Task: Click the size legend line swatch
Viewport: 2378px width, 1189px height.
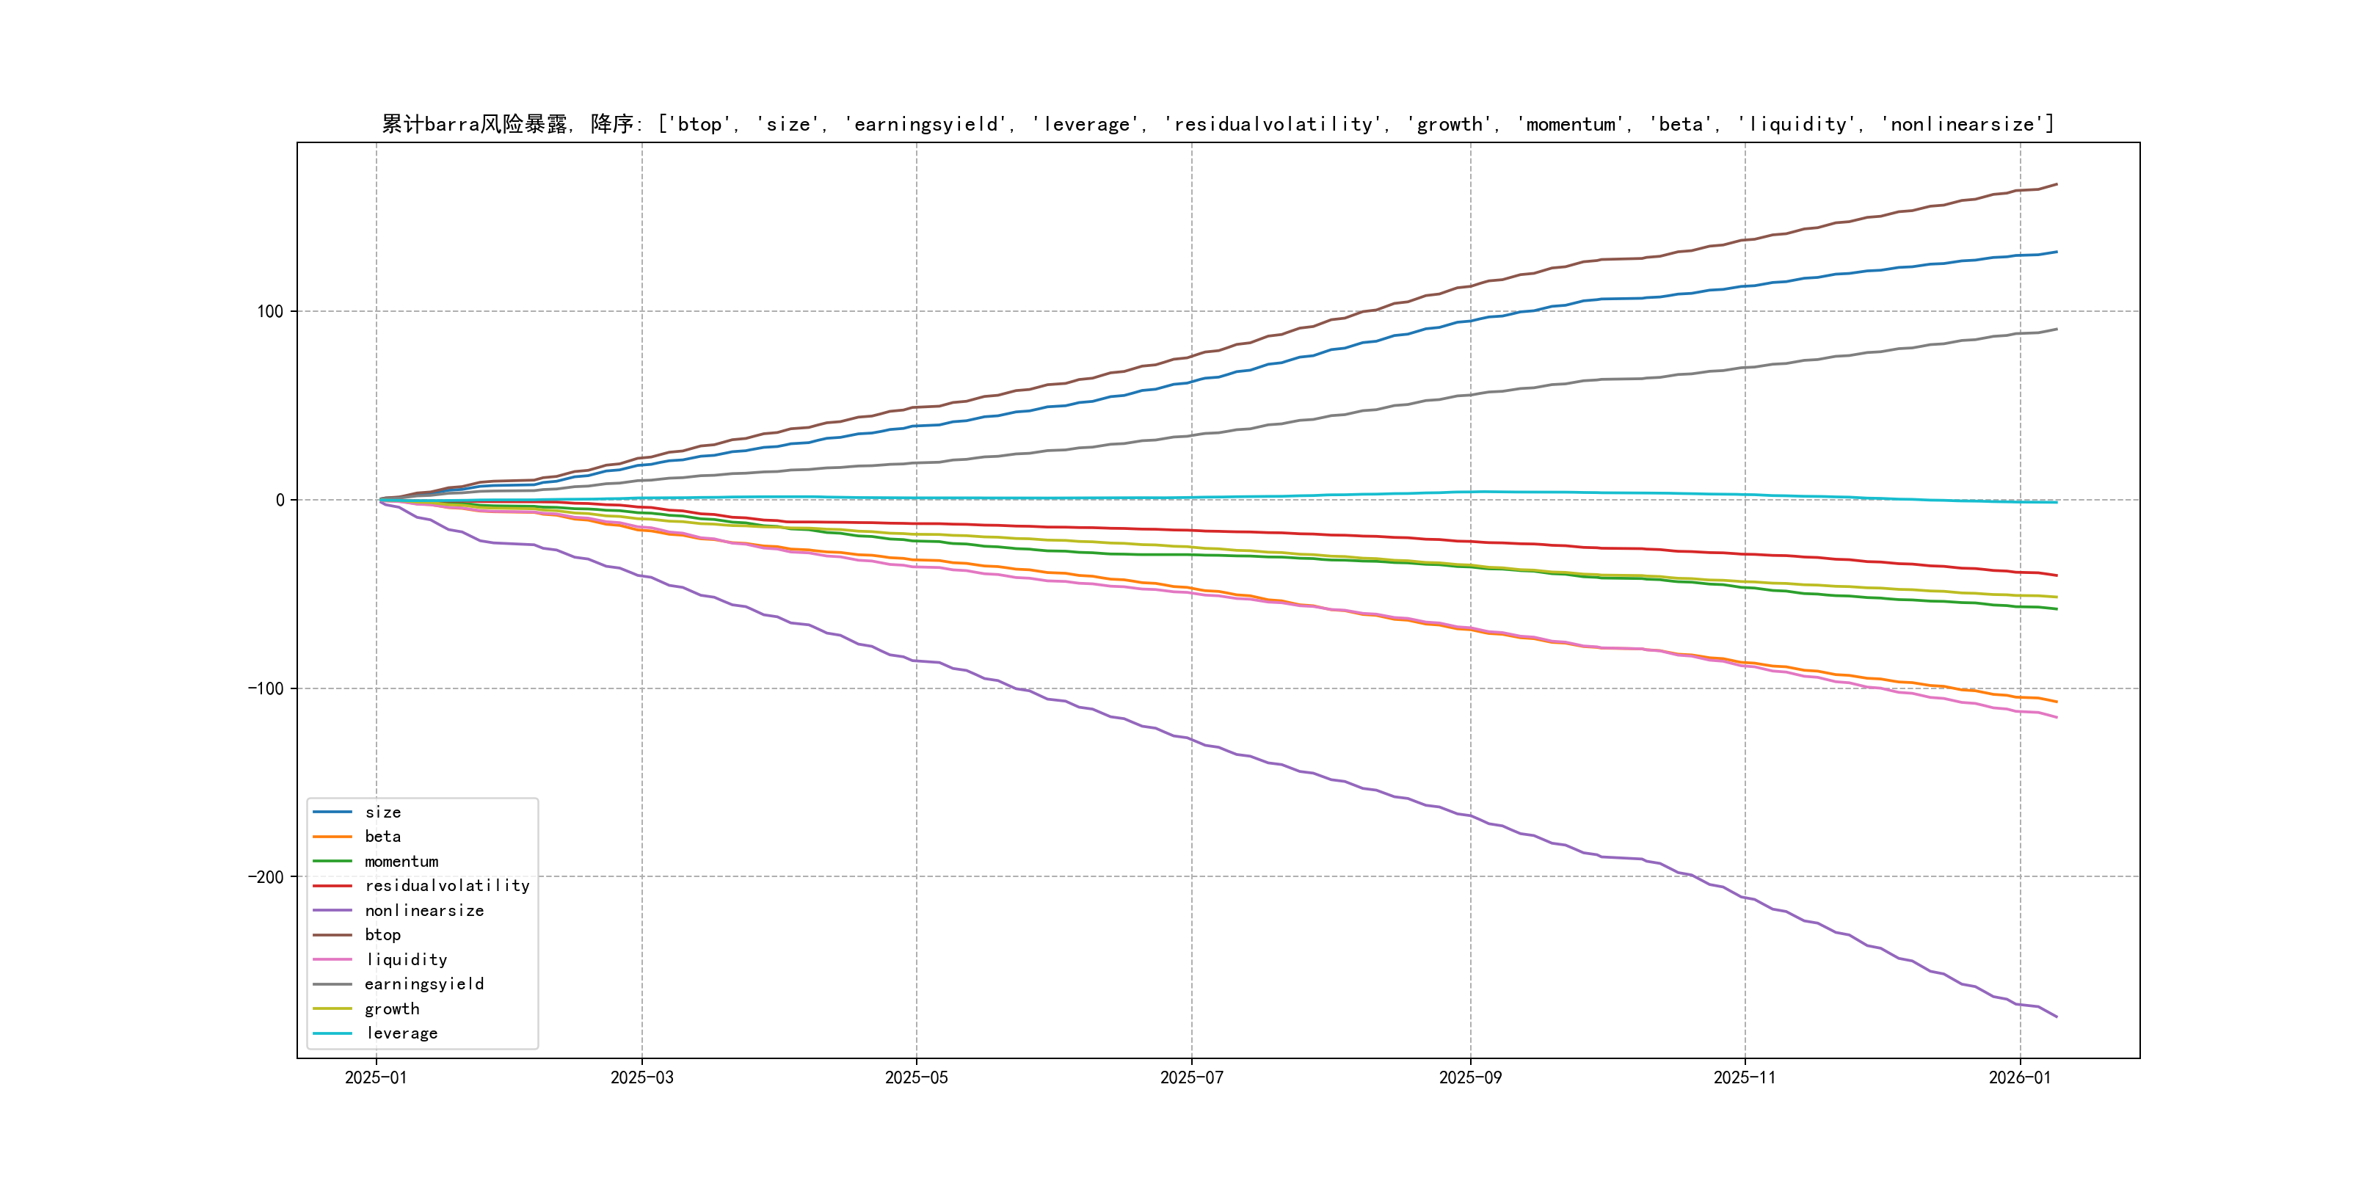Action: pyautogui.click(x=332, y=812)
